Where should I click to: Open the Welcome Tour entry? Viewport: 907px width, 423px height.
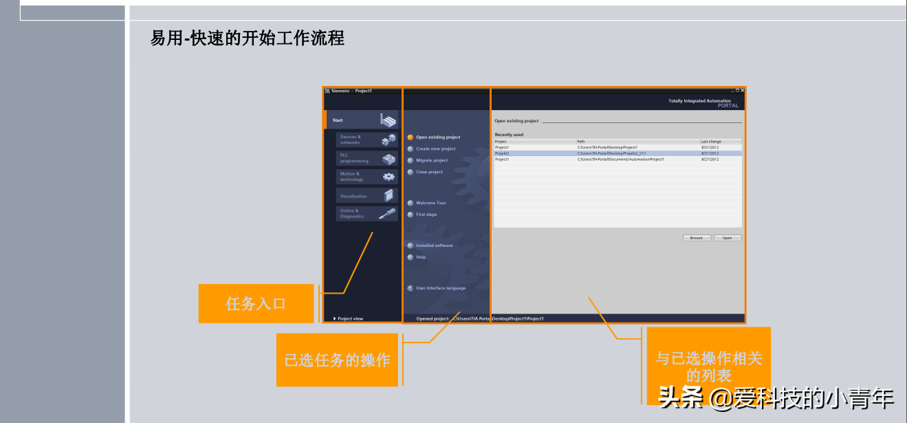[x=430, y=203]
